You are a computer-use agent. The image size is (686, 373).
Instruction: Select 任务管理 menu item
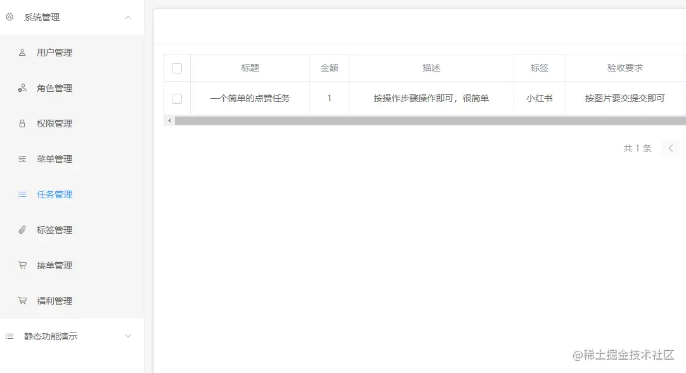click(x=72, y=194)
